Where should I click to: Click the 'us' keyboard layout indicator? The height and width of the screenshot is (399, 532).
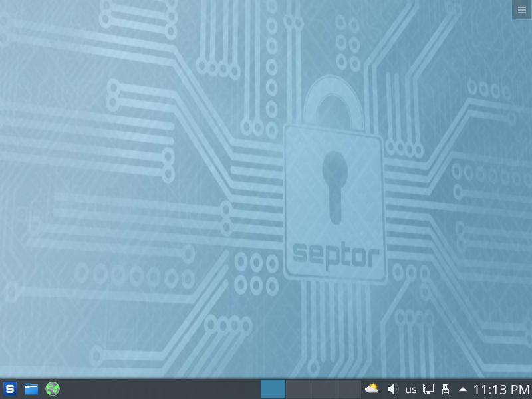(x=411, y=389)
